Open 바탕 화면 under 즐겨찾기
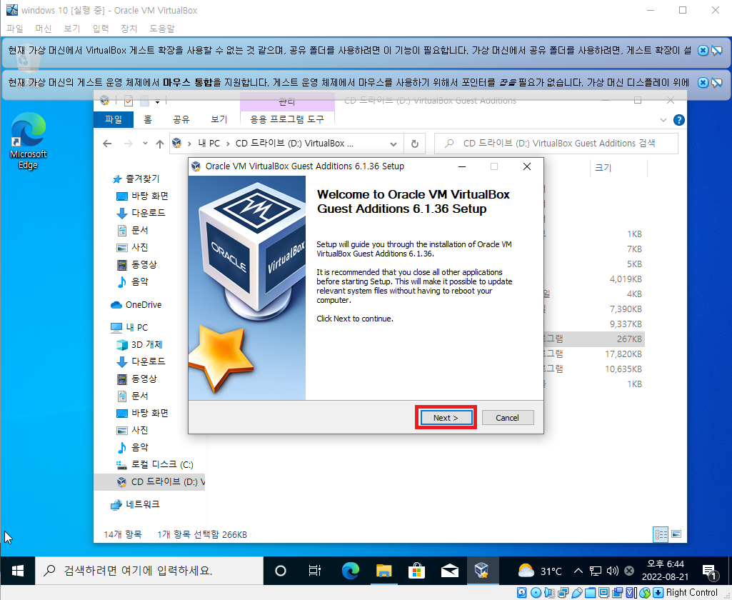Viewport: 732px width, 600px height. (x=142, y=196)
